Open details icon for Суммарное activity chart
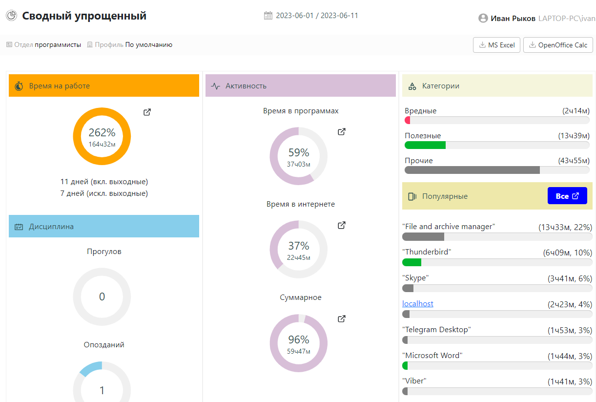This screenshot has height=402, width=596. tap(342, 319)
